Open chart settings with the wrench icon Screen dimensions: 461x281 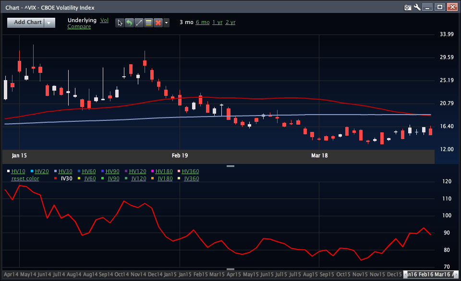tap(417, 7)
